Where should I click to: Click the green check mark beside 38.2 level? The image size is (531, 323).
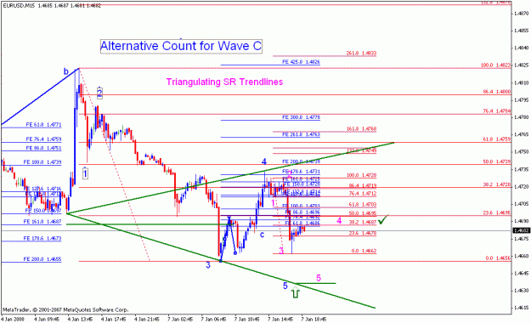pos(383,219)
